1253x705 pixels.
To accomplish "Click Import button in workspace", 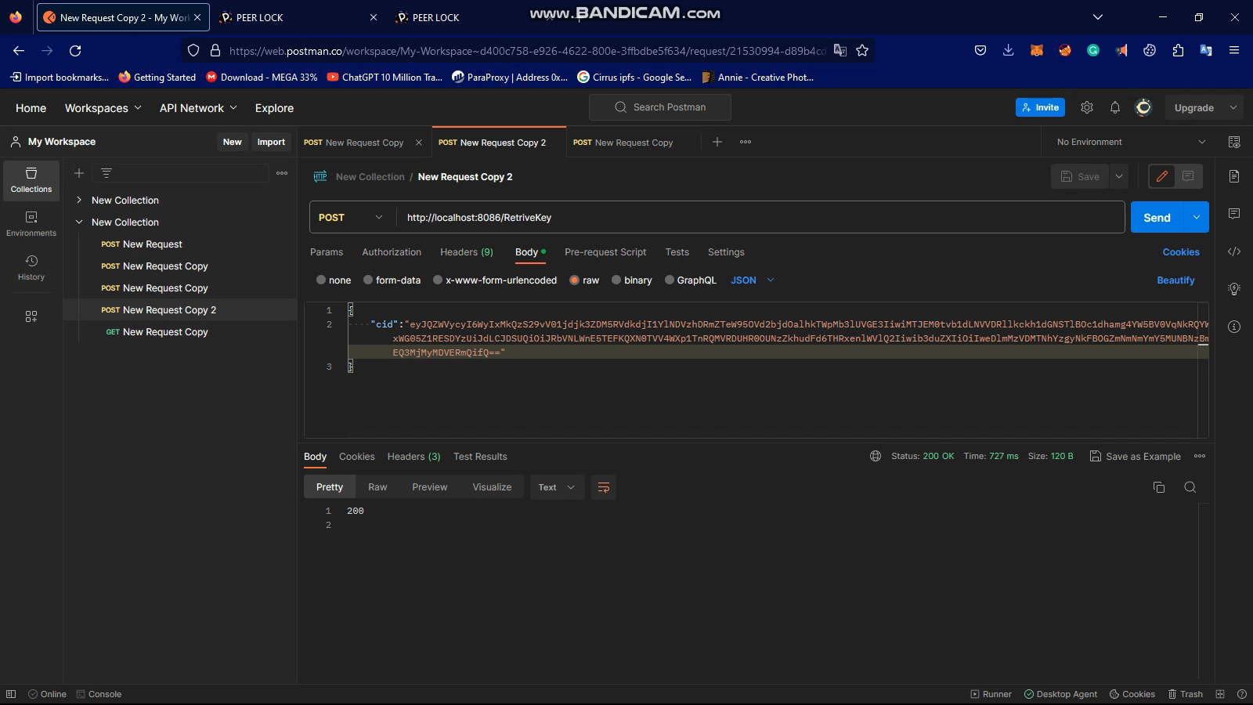I will [271, 142].
